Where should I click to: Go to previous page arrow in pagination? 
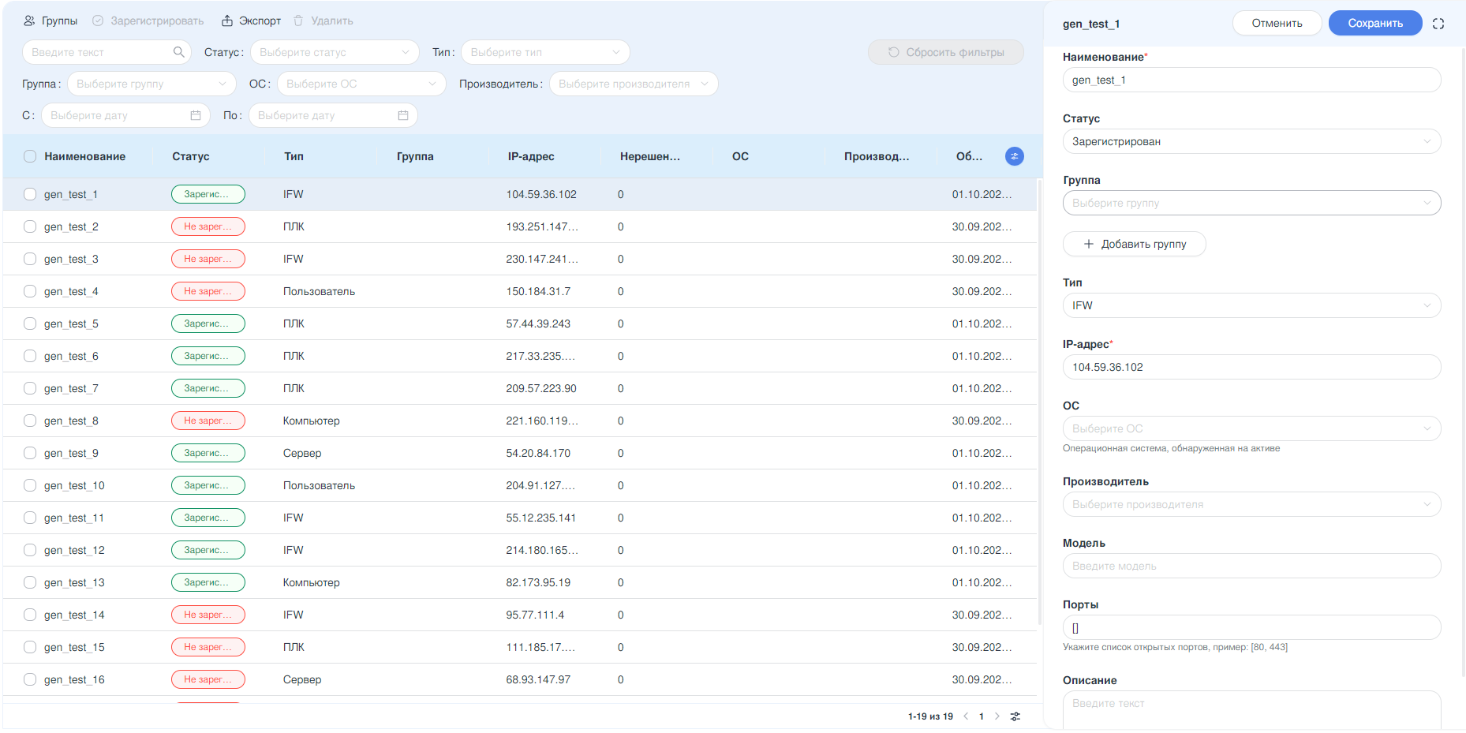(x=966, y=716)
